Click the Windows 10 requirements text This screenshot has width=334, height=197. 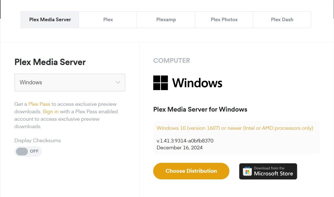235,128
